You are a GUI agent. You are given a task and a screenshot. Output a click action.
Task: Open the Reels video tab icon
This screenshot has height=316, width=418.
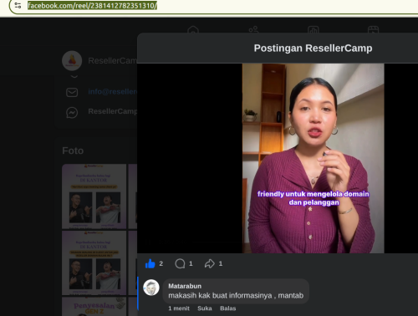click(373, 29)
